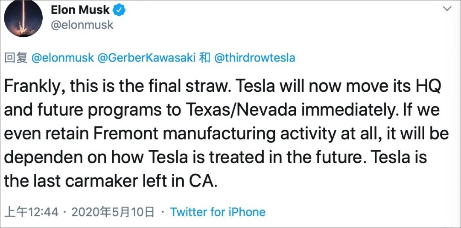Click the 和 separator between reply mentions
The height and width of the screenshot is (228, 461).
(x=205, y=58)
